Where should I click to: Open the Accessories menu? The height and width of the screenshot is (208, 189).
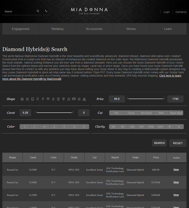coord(94,29)
